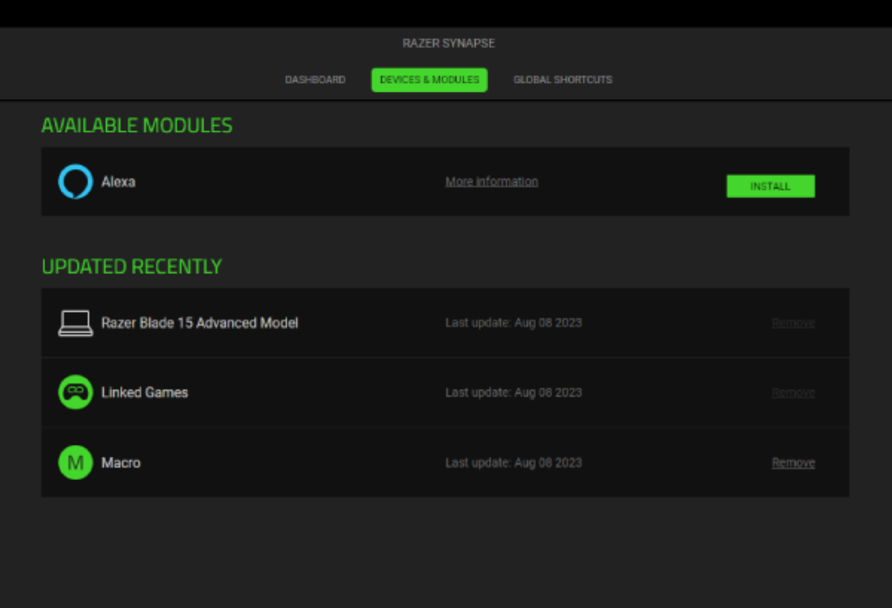Click the Updated Recently heading
892x608 pixels.
[x=131, y=266]
